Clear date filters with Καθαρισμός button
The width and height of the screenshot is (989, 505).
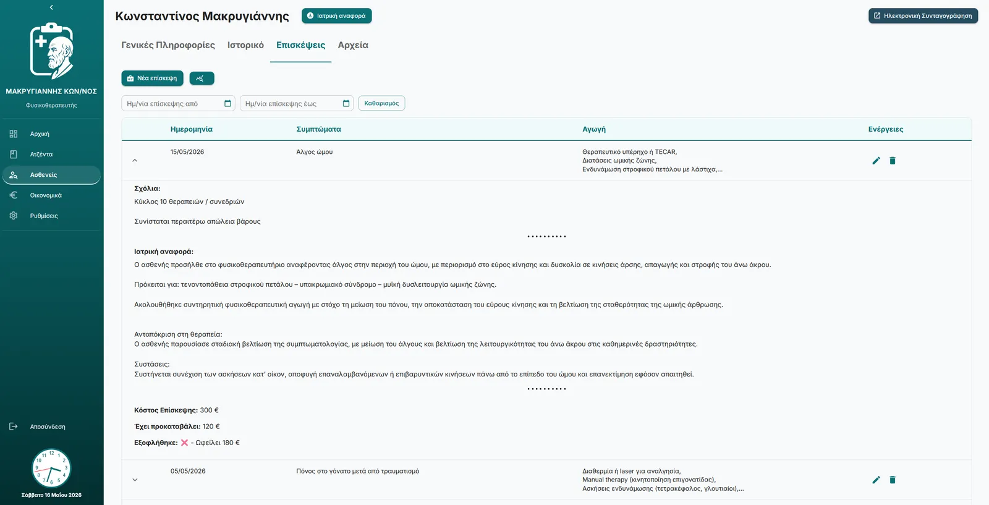click(381, 103)
